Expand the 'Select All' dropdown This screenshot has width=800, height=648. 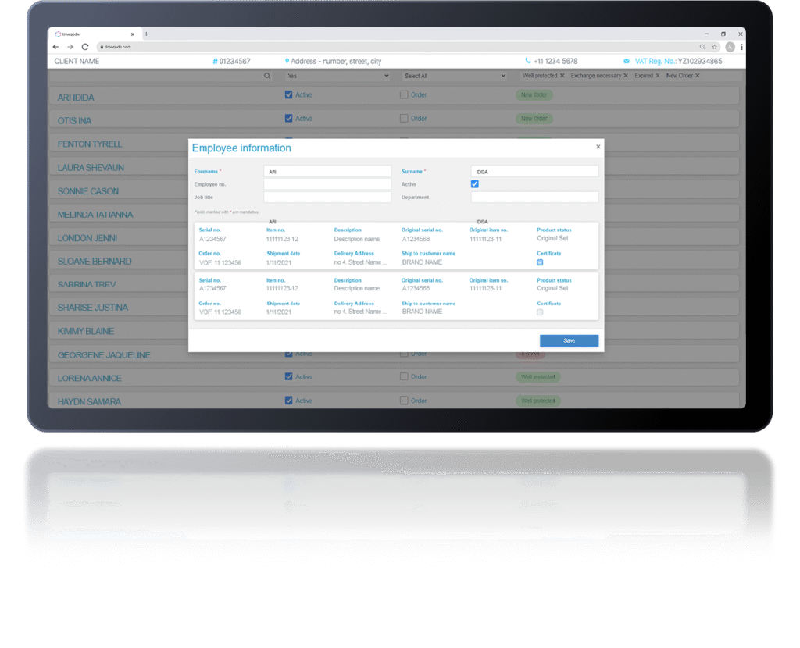(454, 76)
